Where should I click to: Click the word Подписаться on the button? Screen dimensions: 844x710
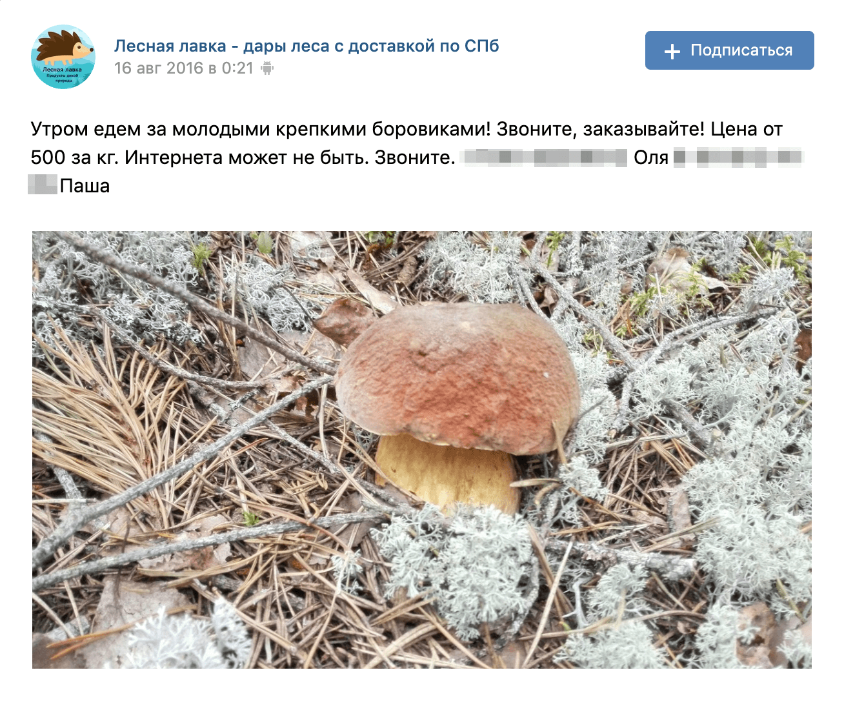point(741,51)
